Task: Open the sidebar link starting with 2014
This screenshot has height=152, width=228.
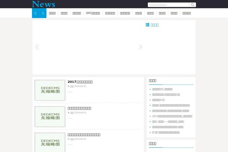Action: pos(172,116)
